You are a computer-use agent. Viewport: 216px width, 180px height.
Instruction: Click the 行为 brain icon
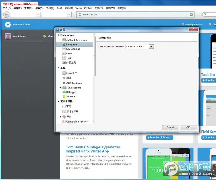pyautogui.click(x=64, y=117)
